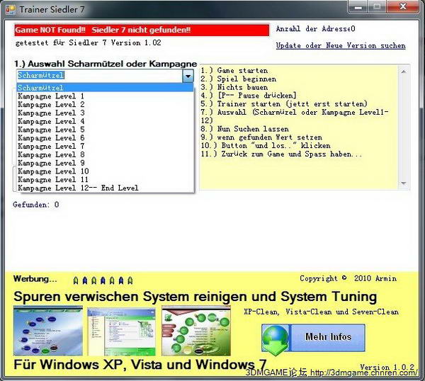Click the Trainer Siedler 7 title bar icon
The height and width of the screenshot is (381, 425).
(11, 8)
